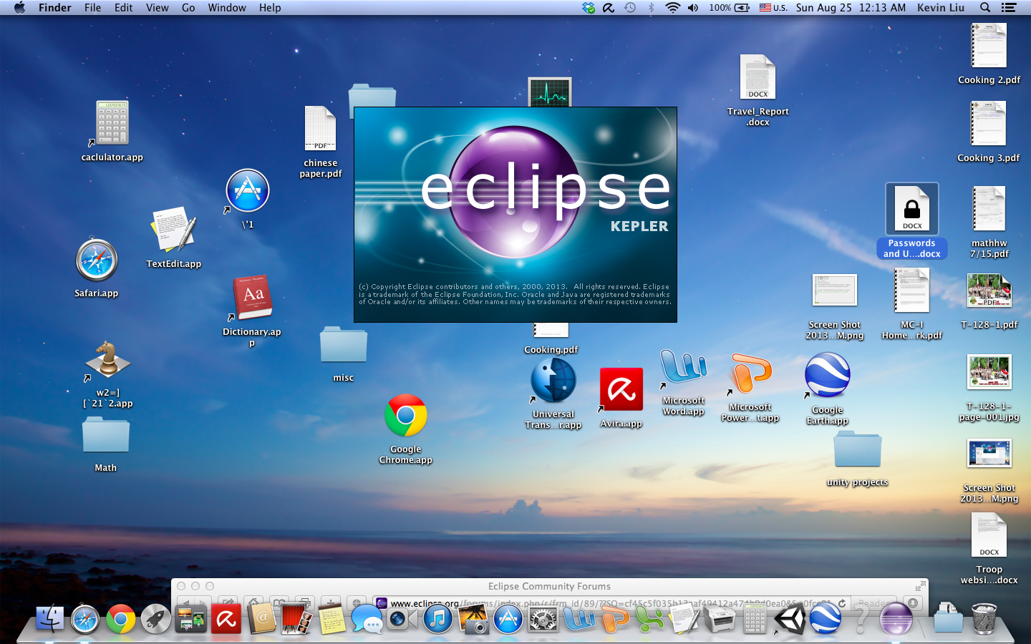
Task: Open Notification Center
Action: (x=1009, y=8)
